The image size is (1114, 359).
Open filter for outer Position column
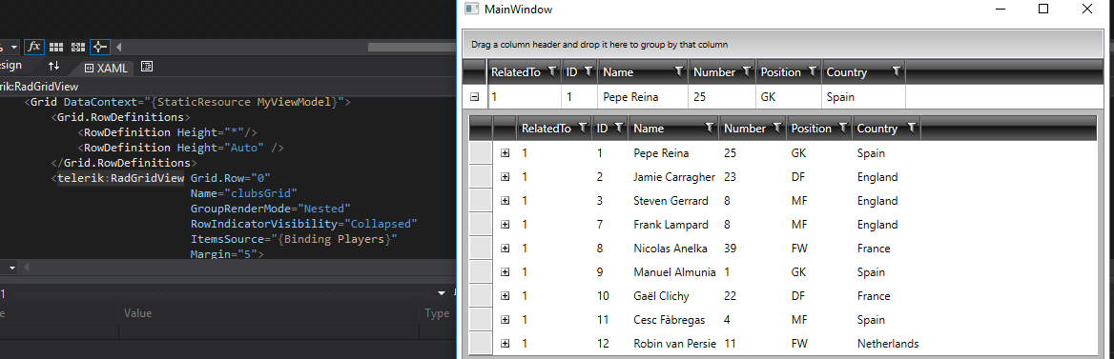click(x=812, y=71)
